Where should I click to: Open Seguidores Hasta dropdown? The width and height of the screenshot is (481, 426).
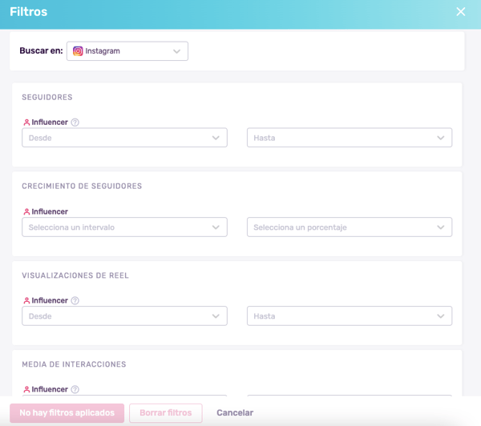click(349, 138)
